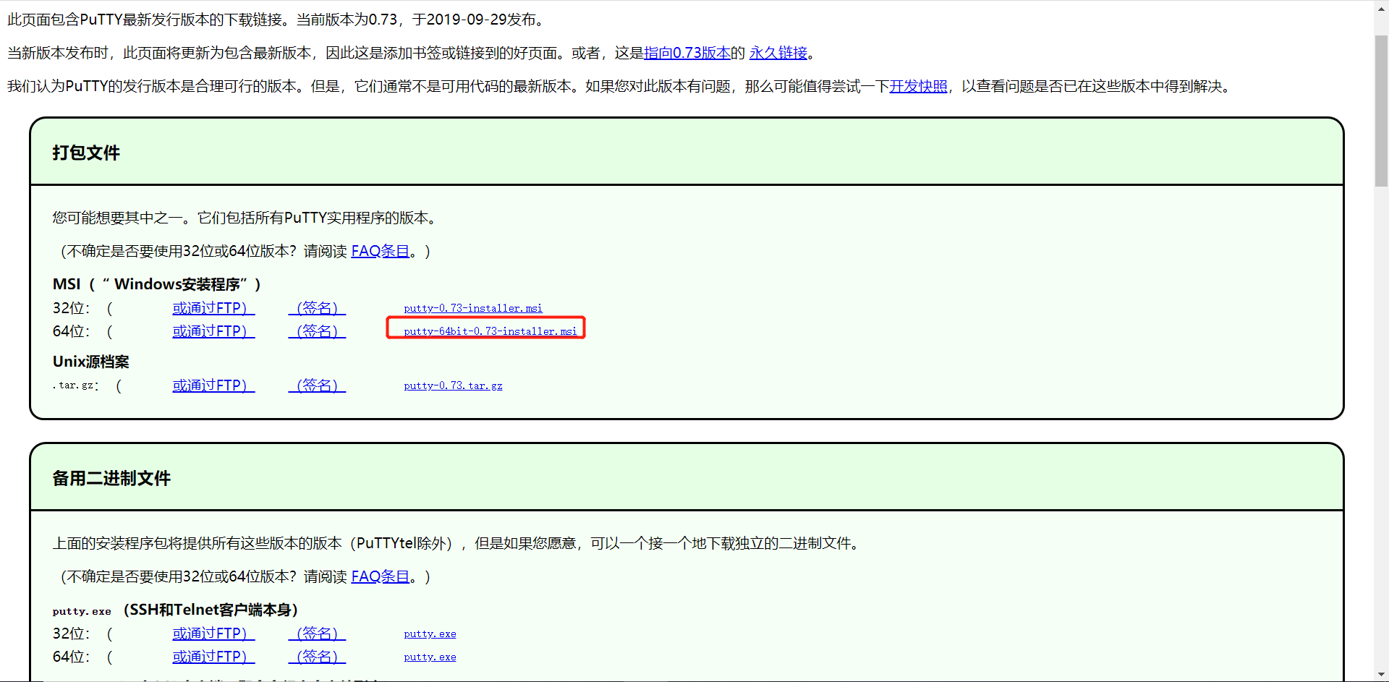Download the 64位 putty.exe binary

pos(430,657)
